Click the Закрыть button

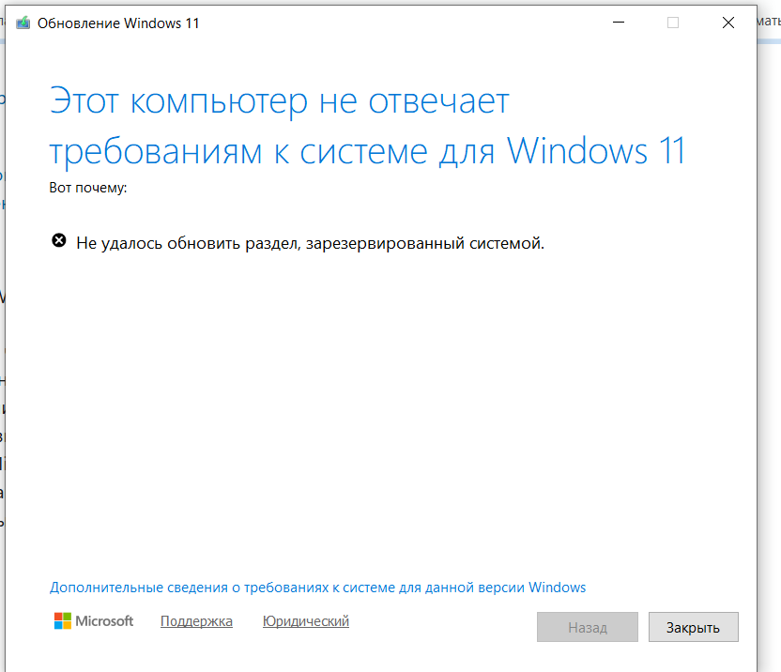click(693, 627)
